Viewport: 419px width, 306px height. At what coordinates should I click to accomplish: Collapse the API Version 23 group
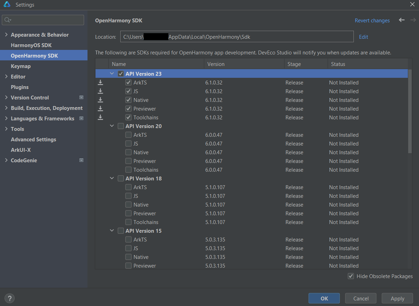(112, 74)
